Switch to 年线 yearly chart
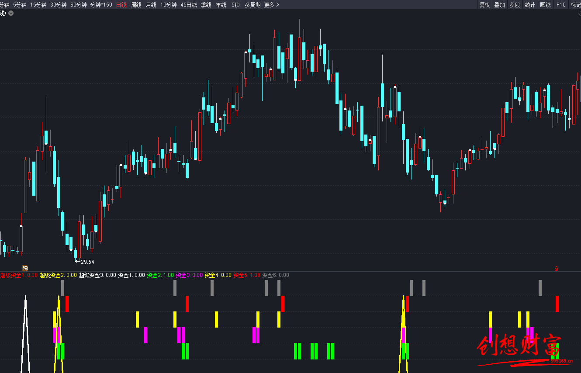This screenshot has width=581, height=373. (x=221, y=5)
